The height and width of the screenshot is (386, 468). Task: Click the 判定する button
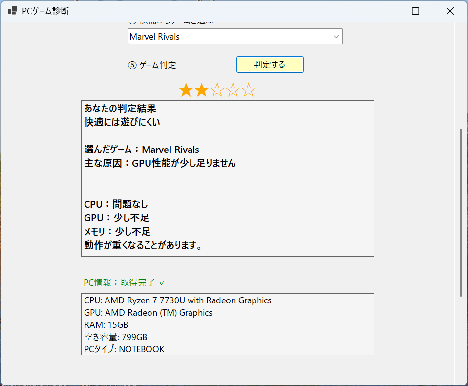point(270,64)
